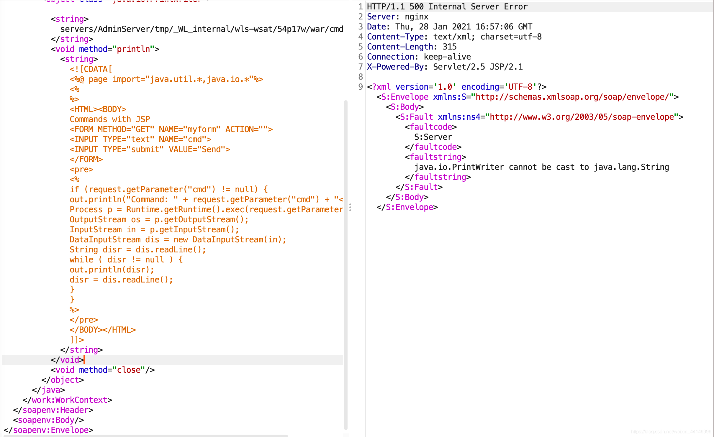Click the ']]>' CDATA closing line
This screenshot has width=714, height=437.
click(76, 340)
